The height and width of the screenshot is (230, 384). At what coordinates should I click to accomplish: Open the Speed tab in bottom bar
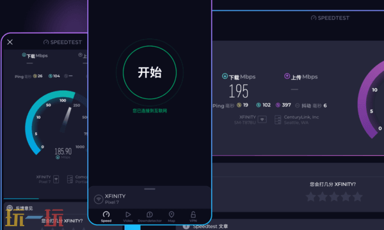(106, 217)
